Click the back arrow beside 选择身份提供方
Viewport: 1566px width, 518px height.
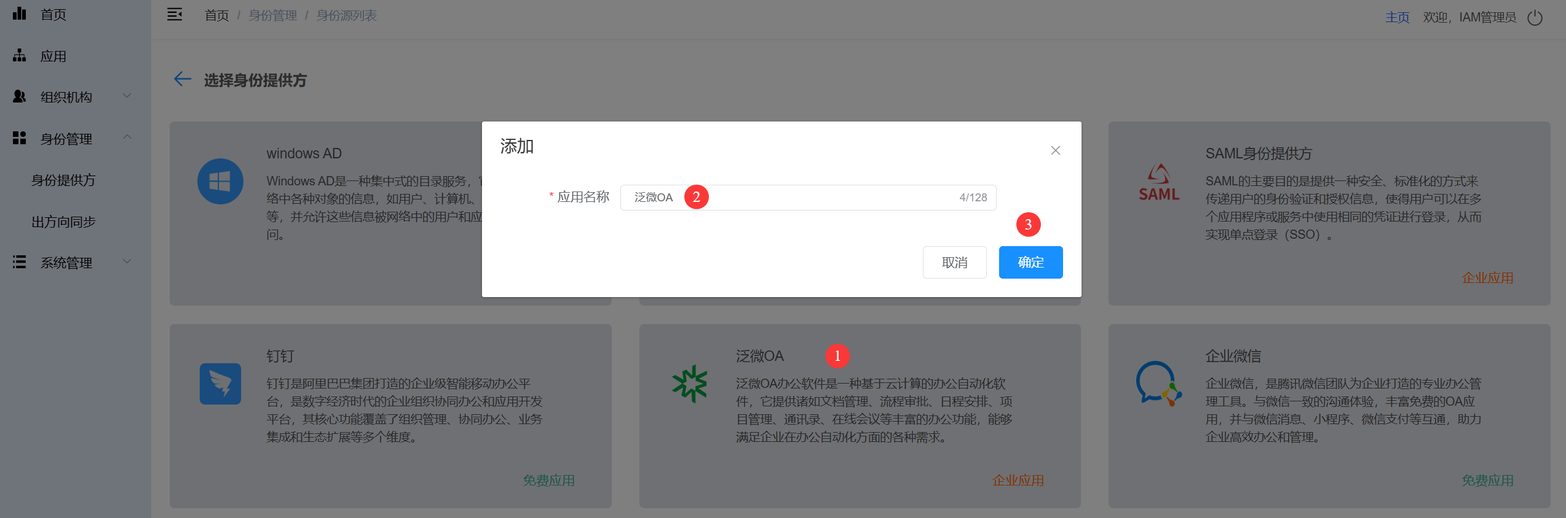(183, 79)
